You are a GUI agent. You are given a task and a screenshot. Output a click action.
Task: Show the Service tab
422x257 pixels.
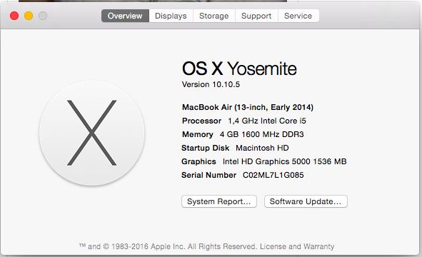pyautogui.click(x=298, y=16)
